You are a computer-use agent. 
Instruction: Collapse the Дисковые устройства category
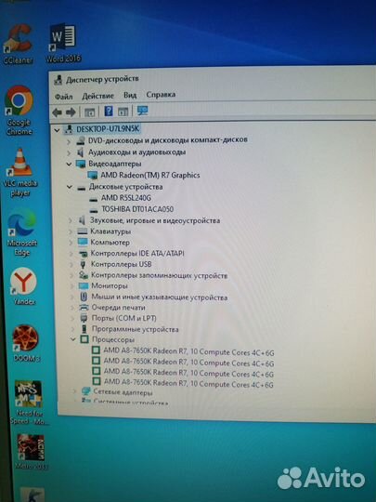pos(70,187)
